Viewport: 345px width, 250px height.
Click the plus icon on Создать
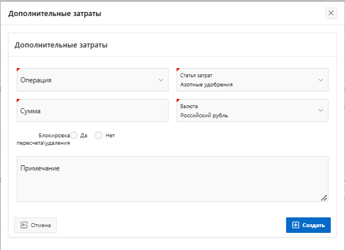coord(296,225)
